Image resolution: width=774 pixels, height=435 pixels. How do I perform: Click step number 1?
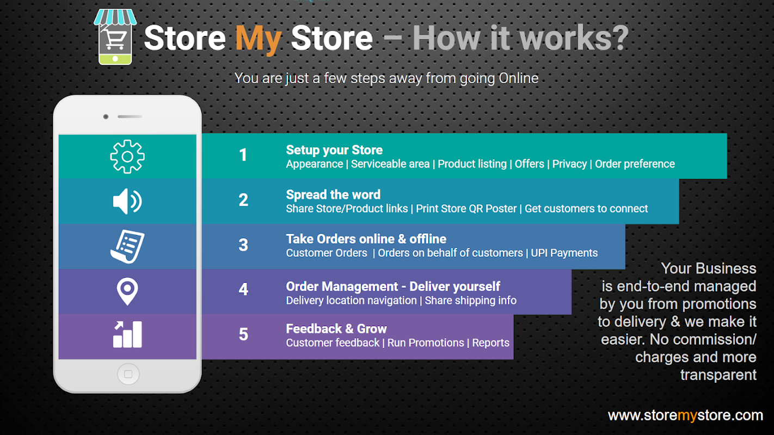(243, 156)
